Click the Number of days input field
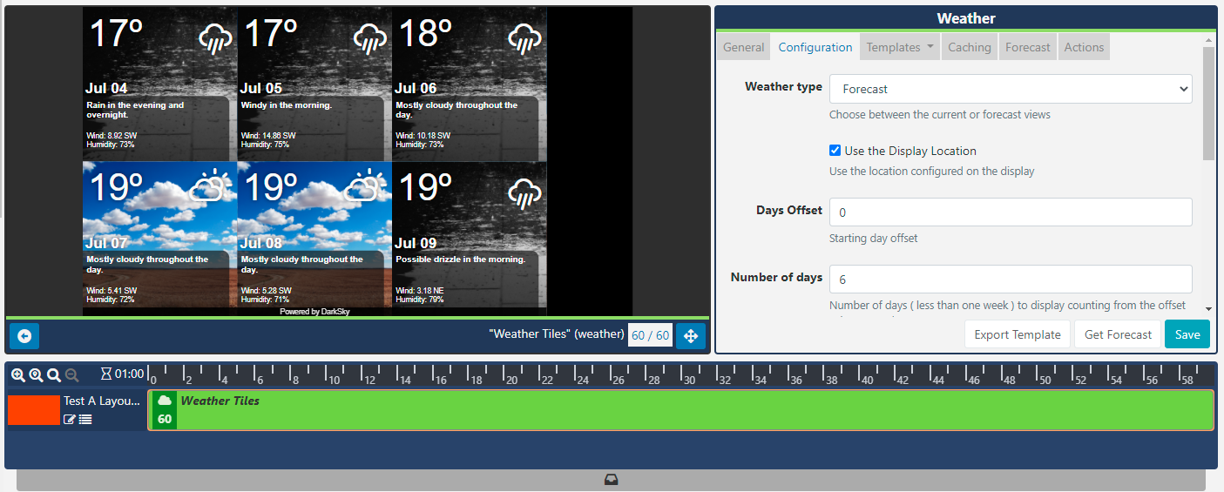1224x492 pixels. (1011, 279)
